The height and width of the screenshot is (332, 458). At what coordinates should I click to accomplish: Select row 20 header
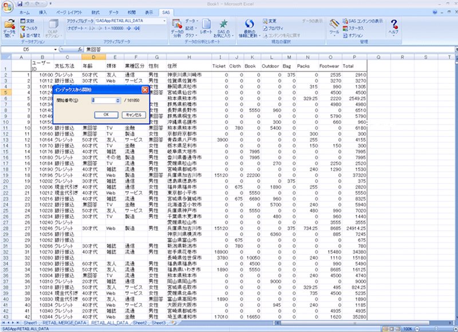[x=6, y=181]
